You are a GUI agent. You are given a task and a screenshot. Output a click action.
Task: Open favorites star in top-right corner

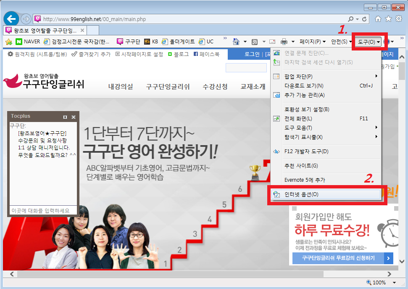point(388,19)
